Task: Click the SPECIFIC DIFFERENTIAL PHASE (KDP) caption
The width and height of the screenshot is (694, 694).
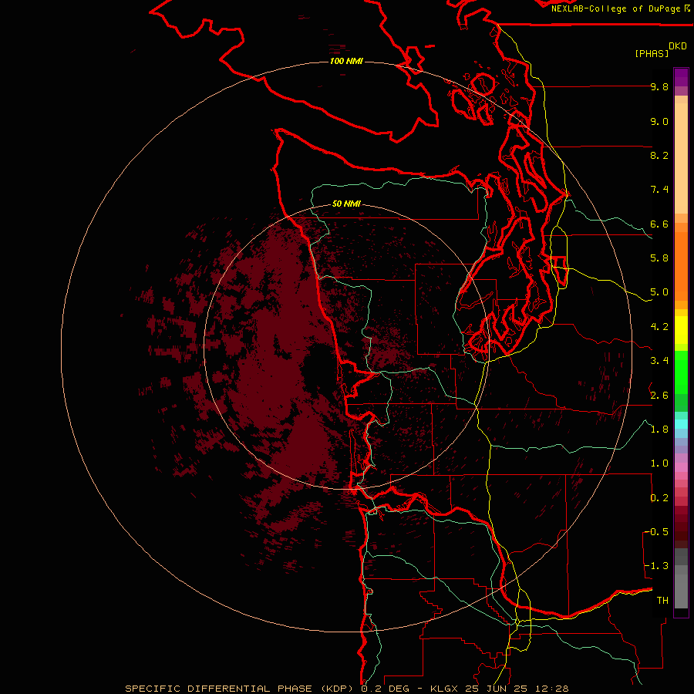Action: [240, 689]
